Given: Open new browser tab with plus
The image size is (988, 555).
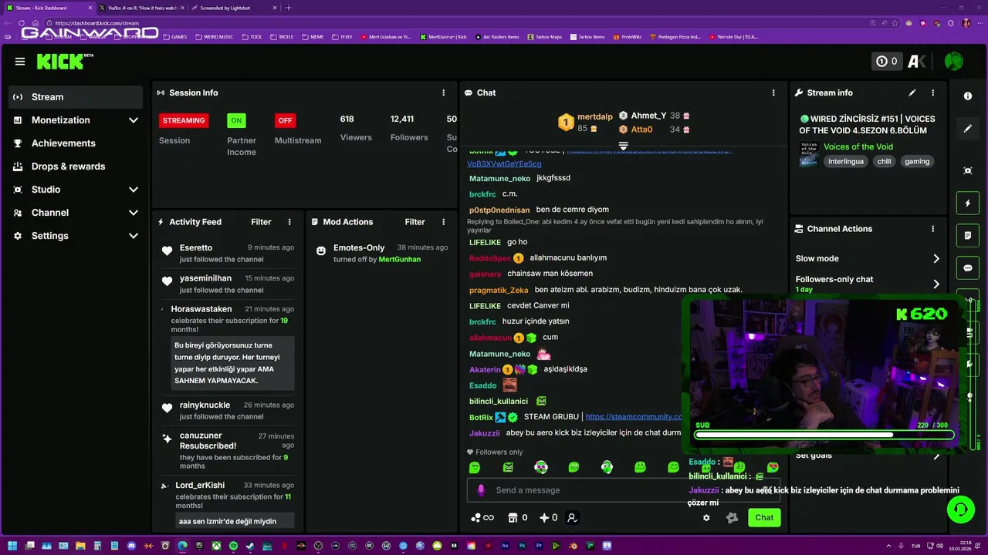Looking at the screenshot, I should coord(289,8).
